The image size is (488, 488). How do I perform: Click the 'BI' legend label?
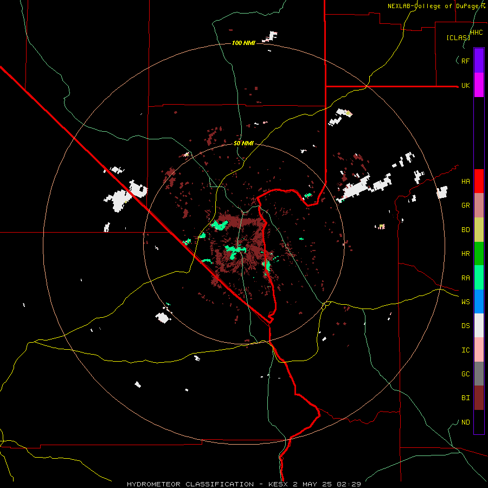point(465,398)
